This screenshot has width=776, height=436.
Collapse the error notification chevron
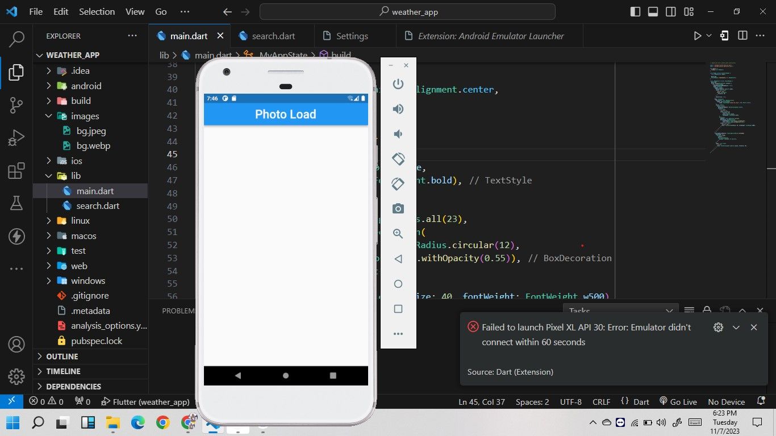[x=736, y=327]
